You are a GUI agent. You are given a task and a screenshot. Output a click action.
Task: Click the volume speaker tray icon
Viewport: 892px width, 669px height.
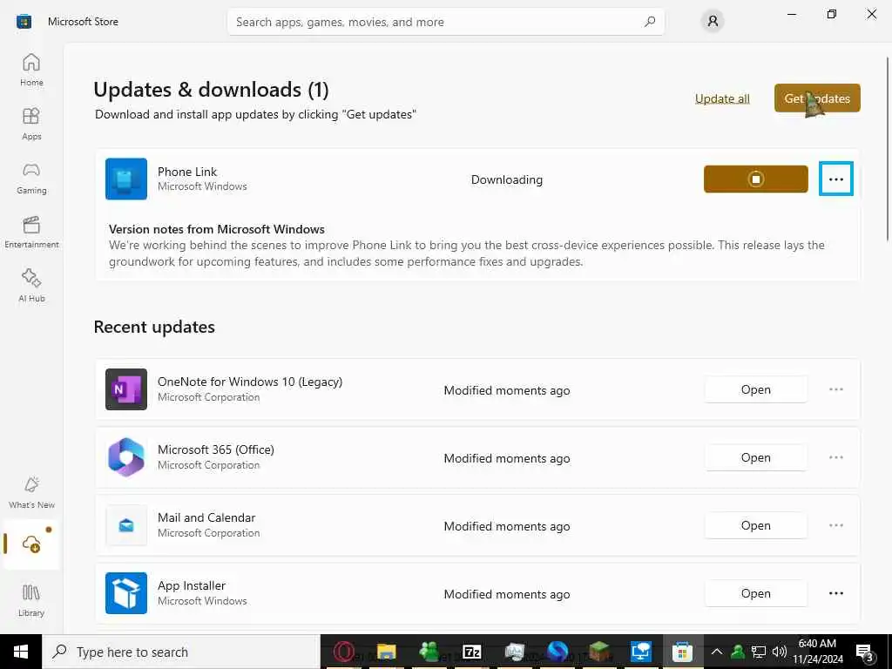click(x=780, y=652)
